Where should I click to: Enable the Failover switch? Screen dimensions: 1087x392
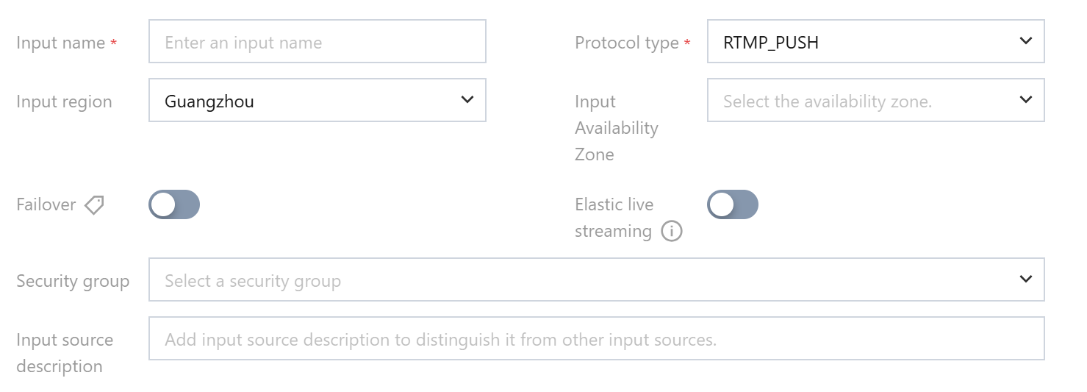point(174,204)
